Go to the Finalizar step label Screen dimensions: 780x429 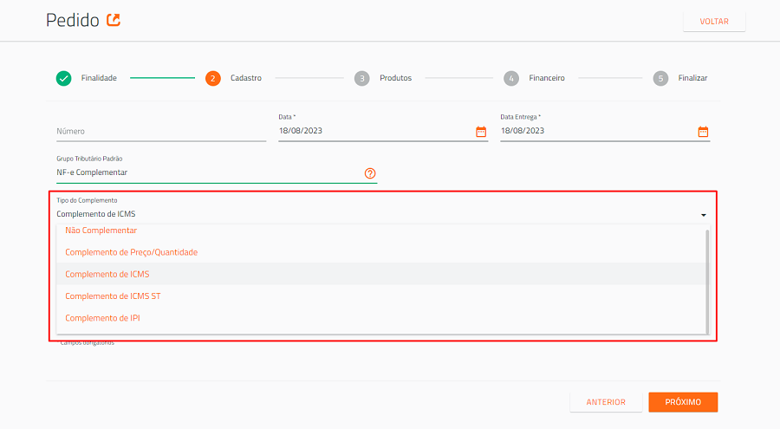(x=692, y=78)
